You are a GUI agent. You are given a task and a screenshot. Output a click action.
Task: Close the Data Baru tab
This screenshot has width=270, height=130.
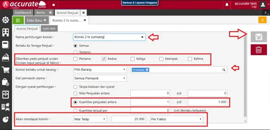45,20
